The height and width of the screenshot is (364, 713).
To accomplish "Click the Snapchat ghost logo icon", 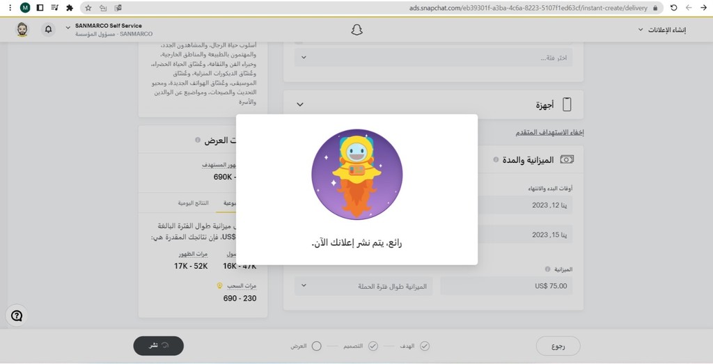I will 356,30.
